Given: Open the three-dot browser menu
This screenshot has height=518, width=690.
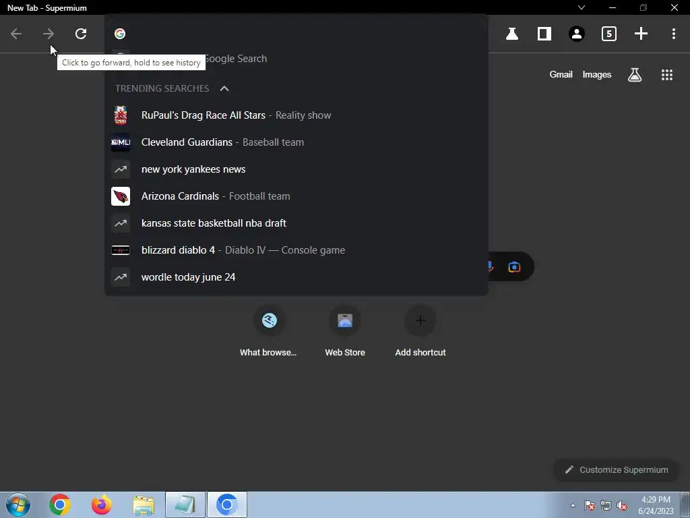Looking at the screenshot, I should [674, 34].
